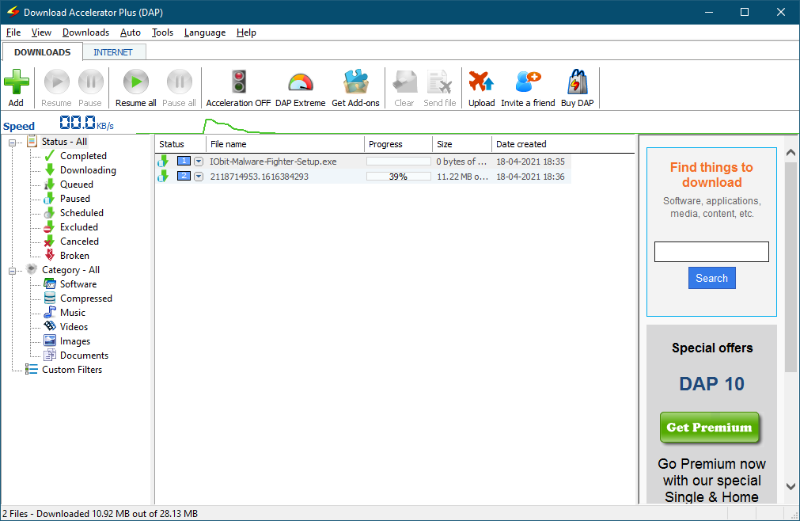Select Broken status filter

[x=74, y=257]
